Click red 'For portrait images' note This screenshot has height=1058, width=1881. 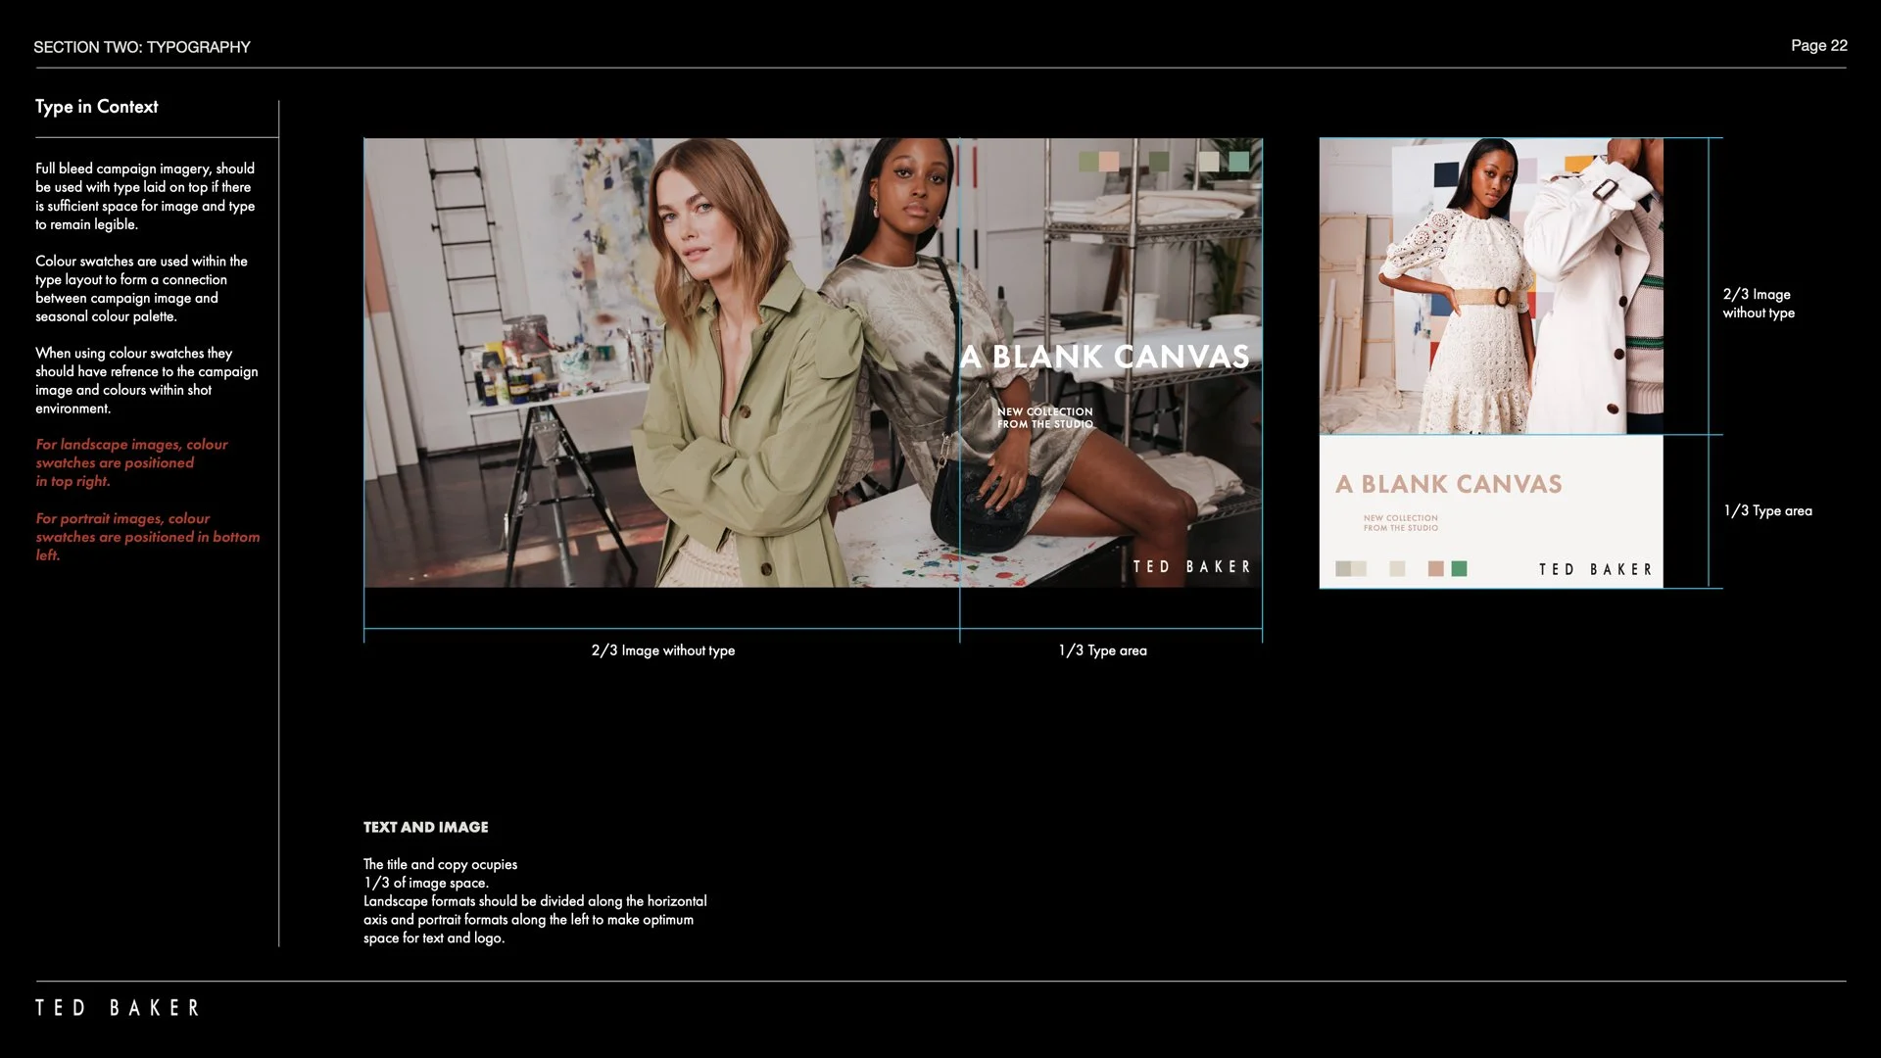click(147, 537)
